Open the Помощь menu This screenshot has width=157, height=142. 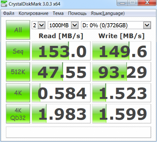coord(77,13)
